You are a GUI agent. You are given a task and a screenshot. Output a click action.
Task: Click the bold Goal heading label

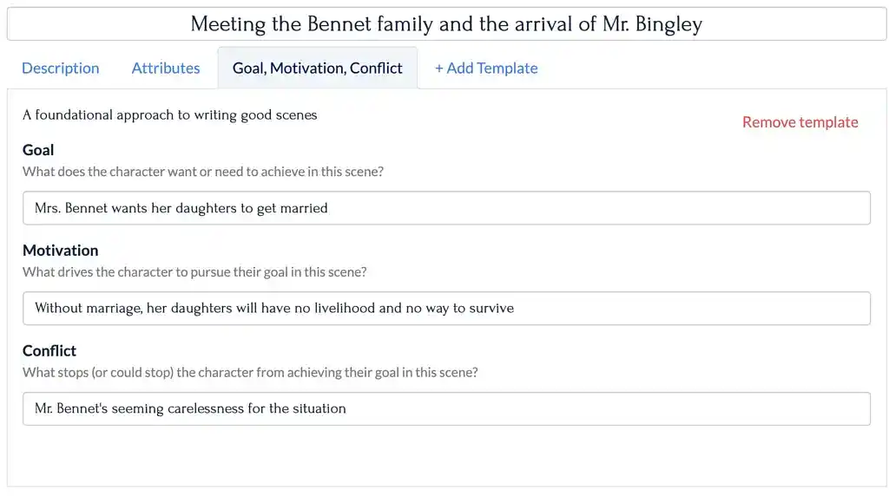38,150
